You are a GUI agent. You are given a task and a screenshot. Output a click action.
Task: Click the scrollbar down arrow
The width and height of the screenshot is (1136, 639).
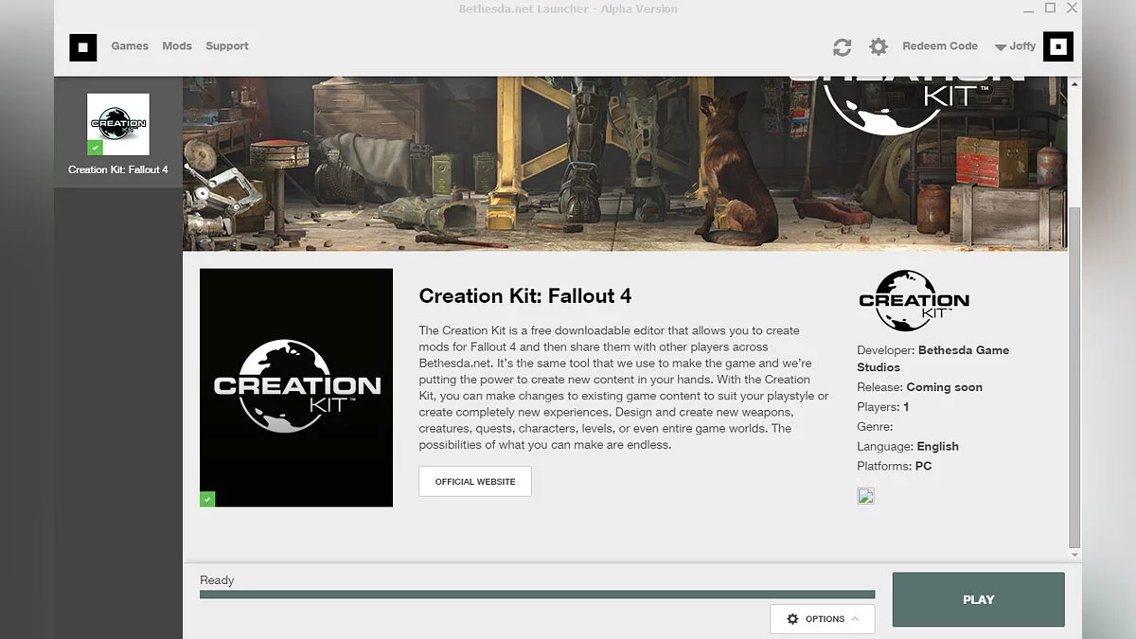click(1074, 555)
